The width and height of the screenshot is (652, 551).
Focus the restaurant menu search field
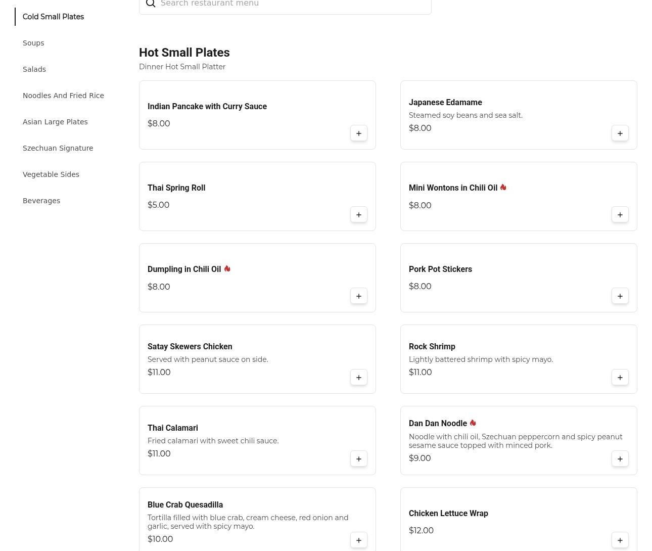click(x=293, y=4)
